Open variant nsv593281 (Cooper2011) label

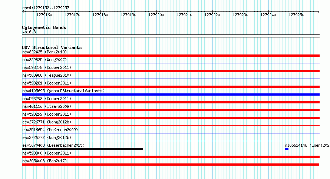click(x=47, y=83)
